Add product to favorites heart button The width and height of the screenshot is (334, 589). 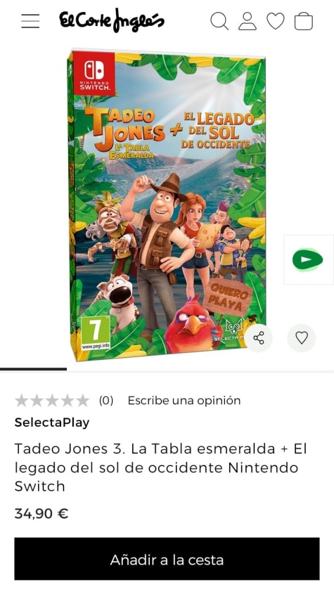tap(302, 337)
